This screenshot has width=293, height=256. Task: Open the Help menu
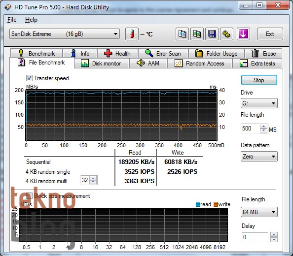[31, 20]
